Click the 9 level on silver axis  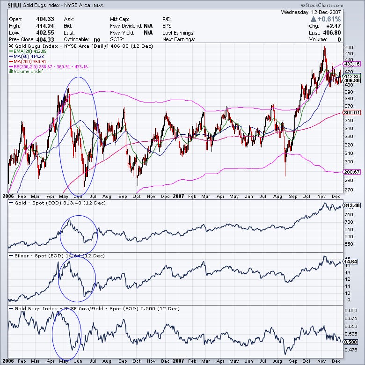tap(349, 300)
